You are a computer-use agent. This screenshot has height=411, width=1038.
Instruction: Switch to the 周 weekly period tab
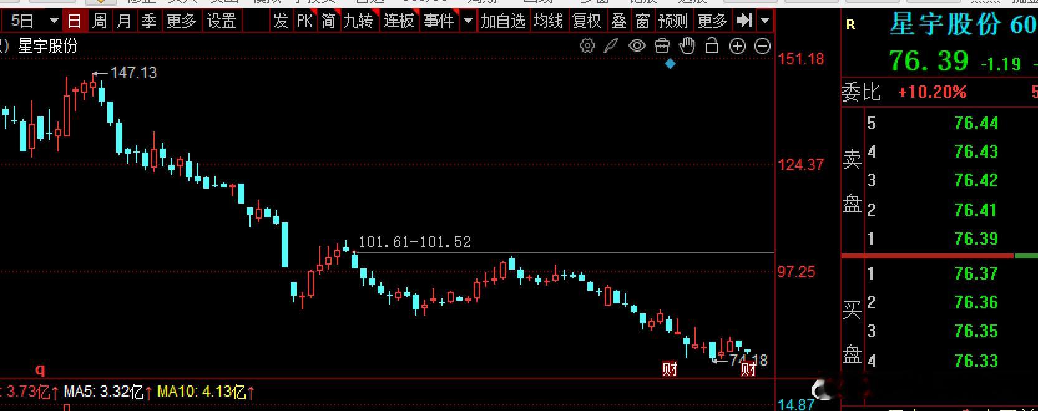99,21
